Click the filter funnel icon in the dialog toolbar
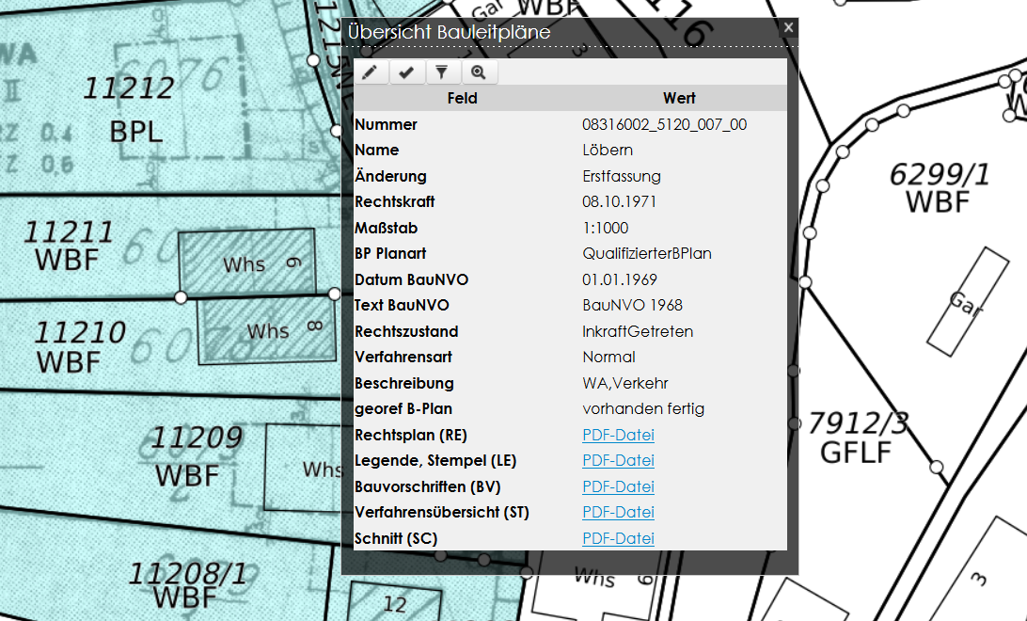This screenshot has height=621, width=1027. tap(442, 72)
